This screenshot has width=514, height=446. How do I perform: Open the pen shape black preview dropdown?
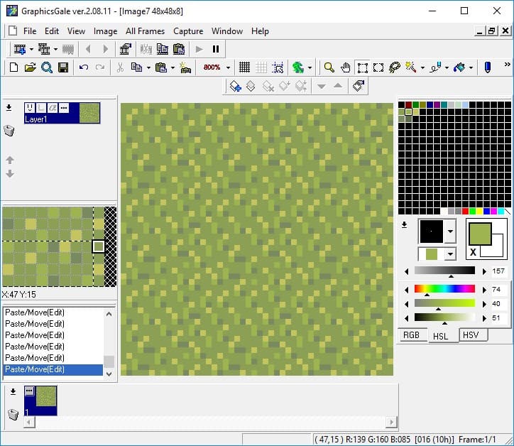click(450, 232)
